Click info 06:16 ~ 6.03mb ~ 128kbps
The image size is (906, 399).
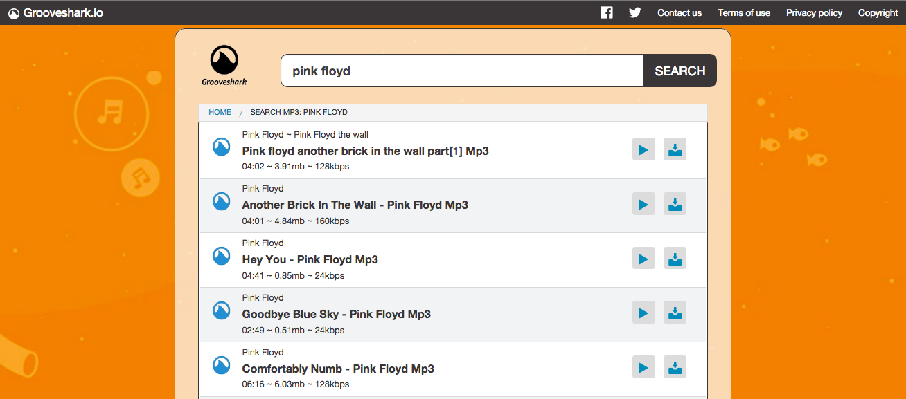pos(295,384)
